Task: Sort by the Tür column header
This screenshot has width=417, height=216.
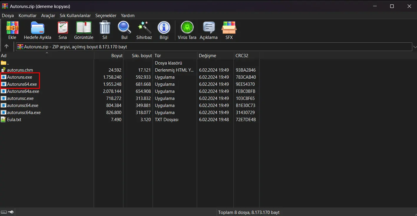Action: (175, 56)
